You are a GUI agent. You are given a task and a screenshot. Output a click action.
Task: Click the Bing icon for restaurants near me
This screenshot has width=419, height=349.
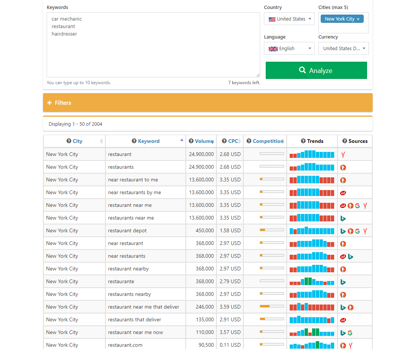[343, 218]
